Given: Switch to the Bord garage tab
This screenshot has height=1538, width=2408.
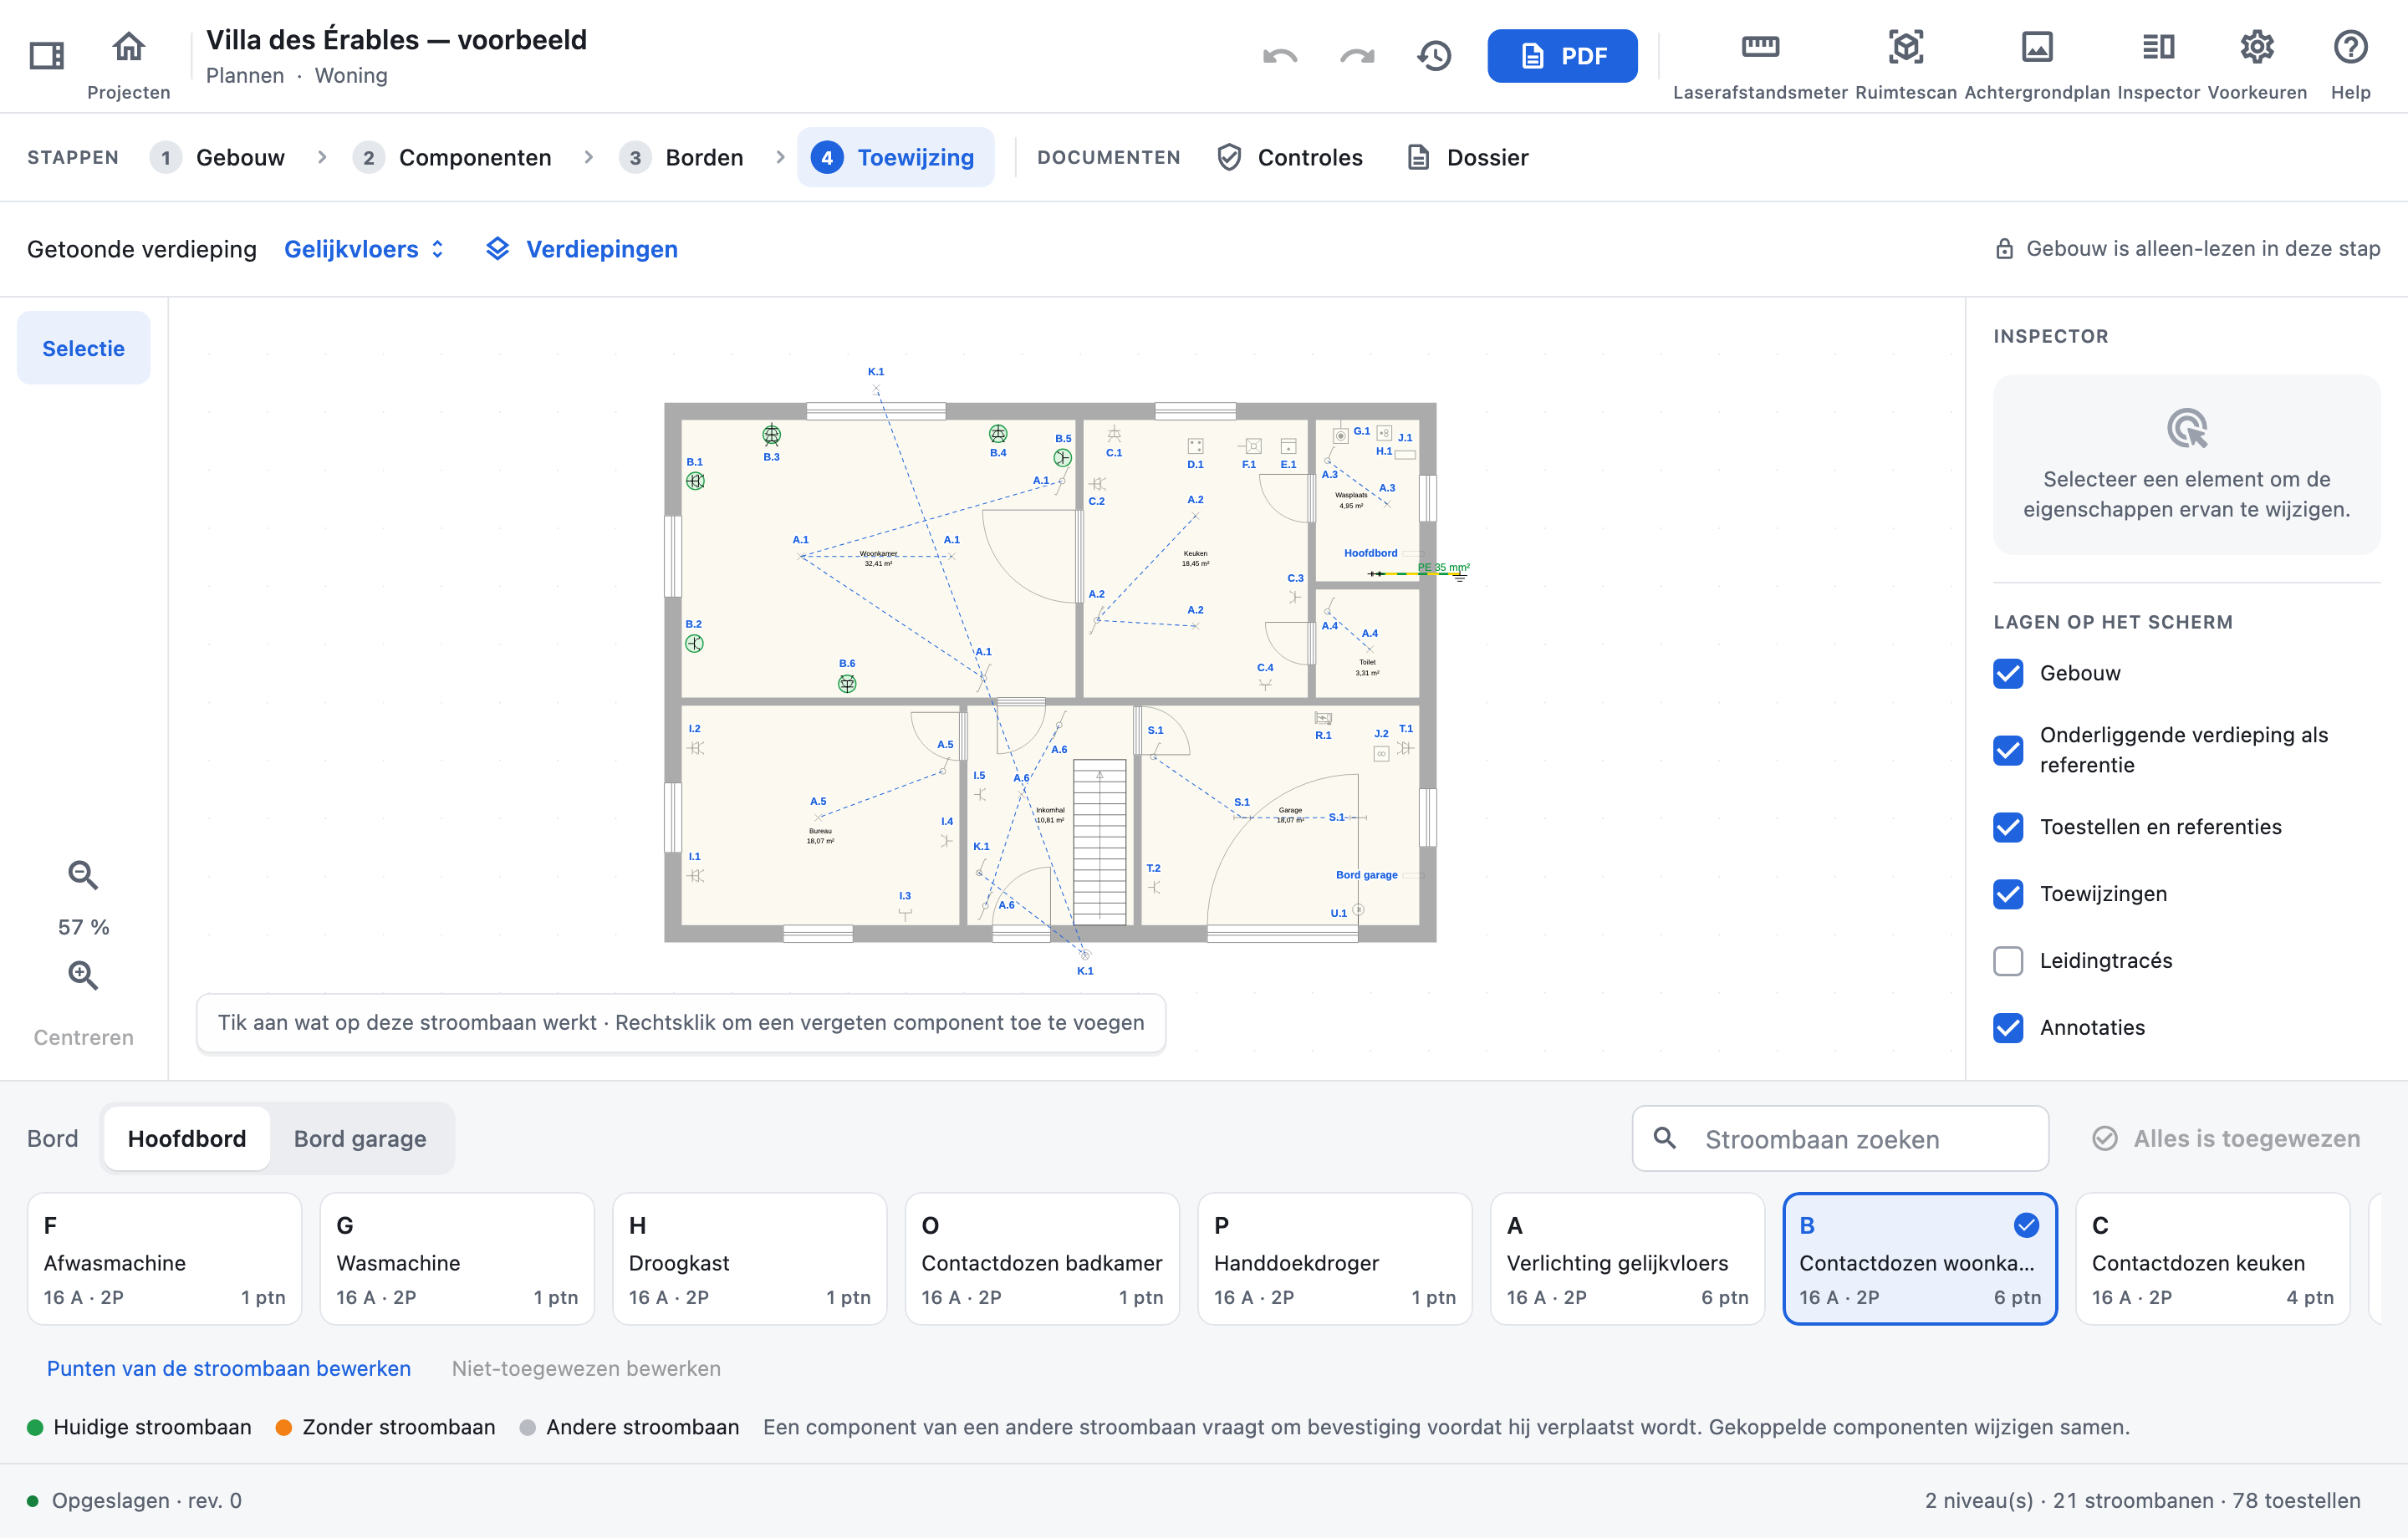Looking at the screenshot, I should (360, 1139).
